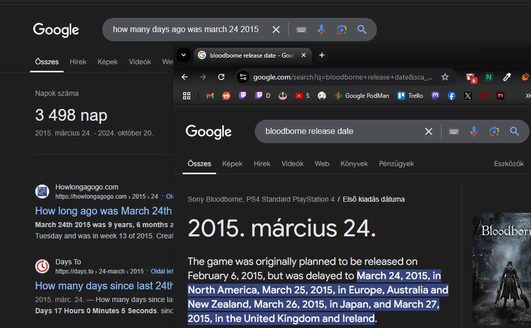Switch to Pénzügyek tab
The image size is (531, 328).
point(396,163)
